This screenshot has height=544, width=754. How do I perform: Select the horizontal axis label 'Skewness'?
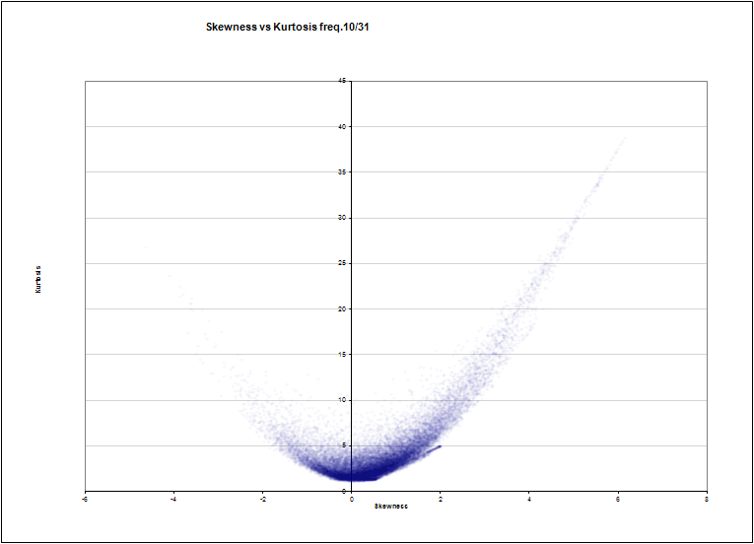(x=391, y=506)
